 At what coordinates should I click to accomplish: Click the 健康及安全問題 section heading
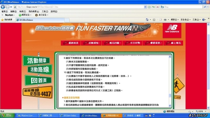72,98
